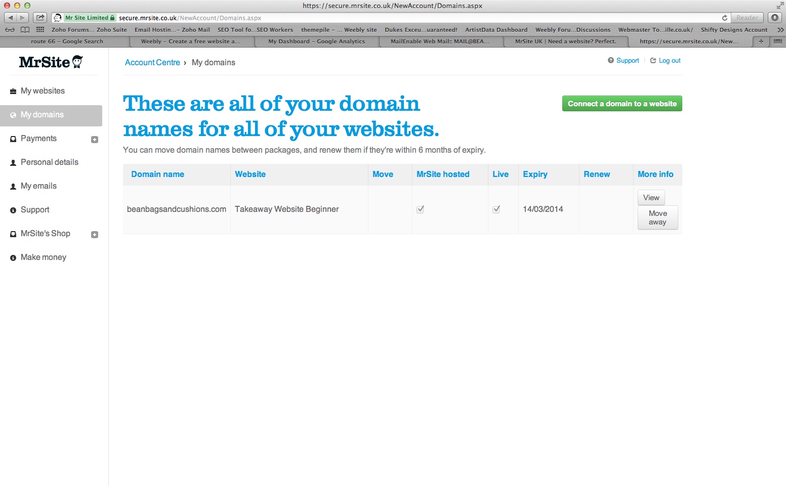Click the Log out arrow icon
Screen dimensions: 786x486
click(x=653, y=60)
